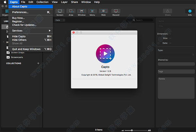Viewport: 196px width, 132px height.
Task: Click the 0 items status text
Action: 99,130
